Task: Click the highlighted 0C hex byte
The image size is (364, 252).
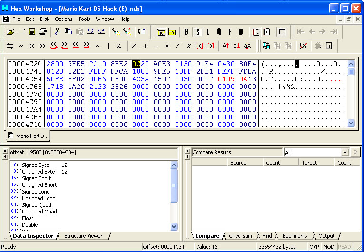Action: coord(136,64)
